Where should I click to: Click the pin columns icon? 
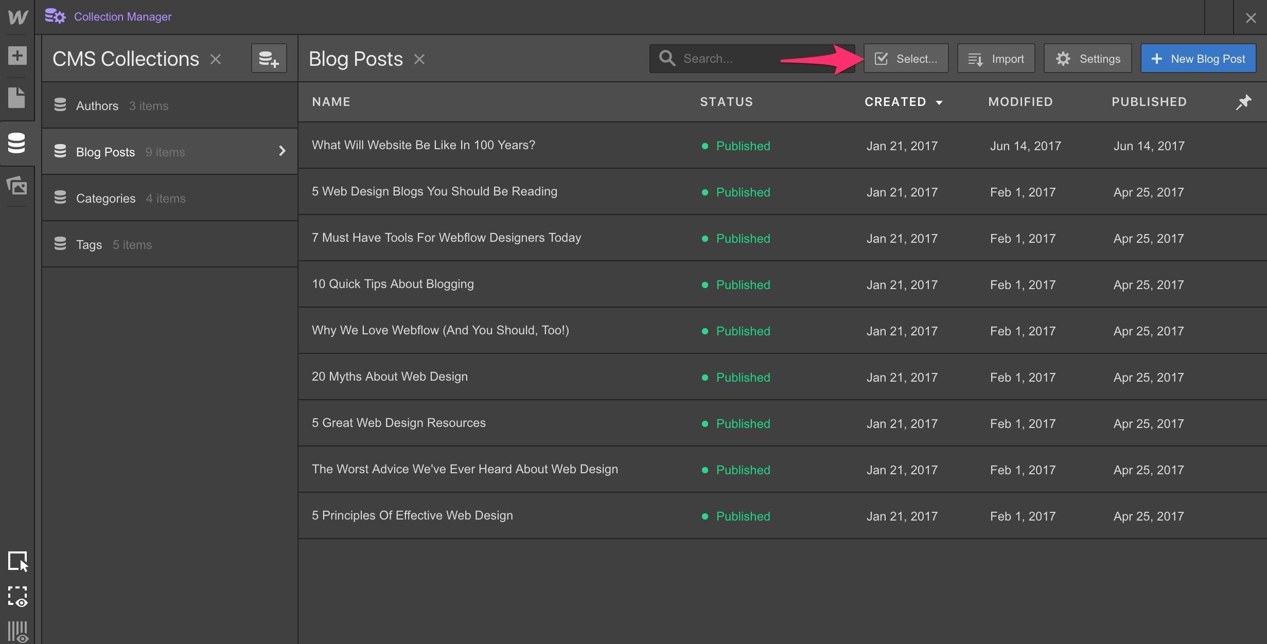[1243, 102]
